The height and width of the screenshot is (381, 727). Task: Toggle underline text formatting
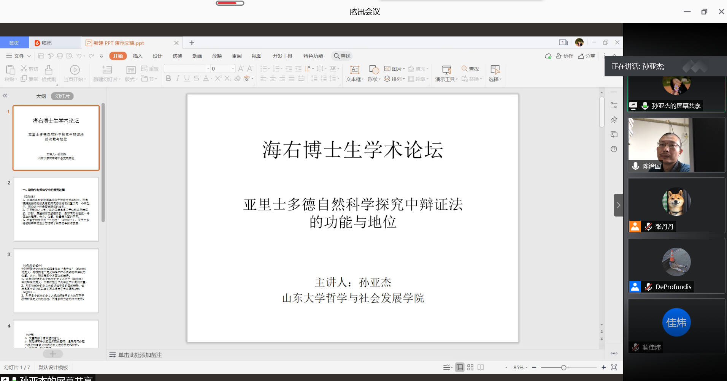tap(187, 78)
